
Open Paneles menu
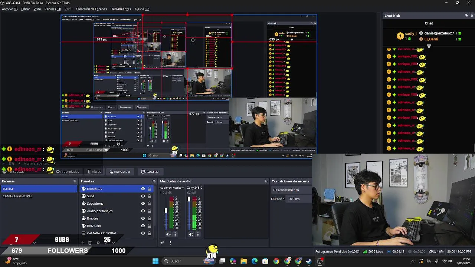click(52, 9)
